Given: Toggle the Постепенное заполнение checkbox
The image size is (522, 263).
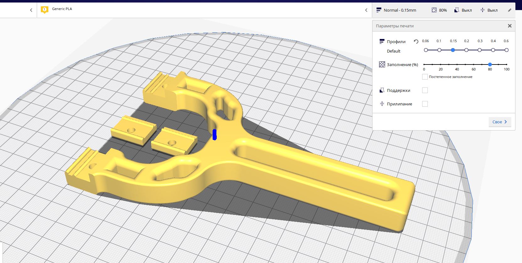Looking at the screenshot, I should 425,77.
